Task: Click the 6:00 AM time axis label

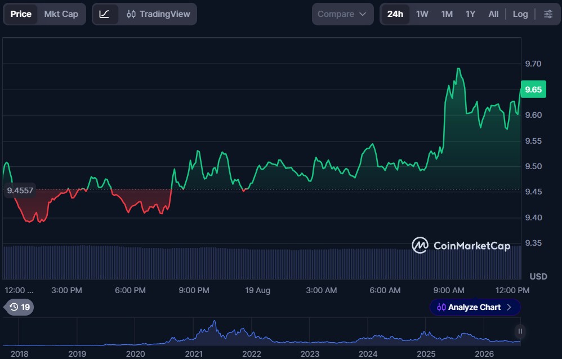Action: pyautogui.click(x=385, y=290)
